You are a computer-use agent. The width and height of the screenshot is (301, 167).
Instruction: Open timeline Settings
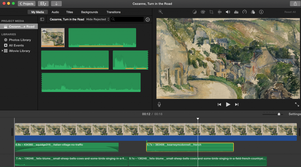coord(295,114)
